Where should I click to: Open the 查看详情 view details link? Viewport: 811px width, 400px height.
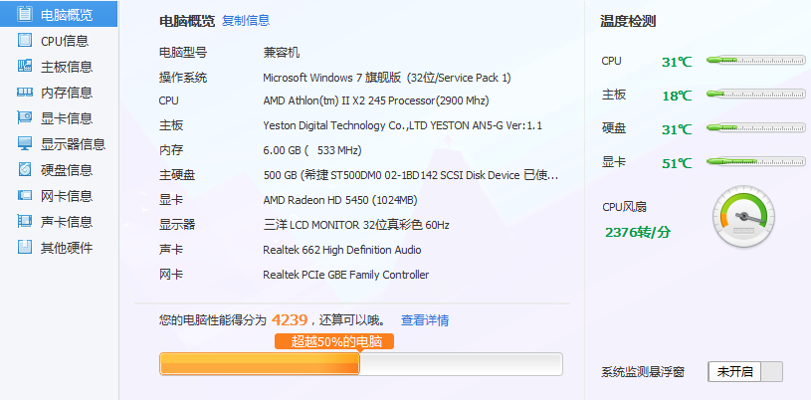tap(425, 320)
